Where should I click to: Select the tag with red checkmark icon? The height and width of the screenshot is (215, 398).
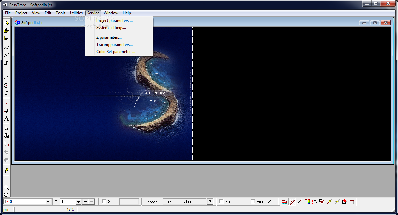(x=322, y=202)
